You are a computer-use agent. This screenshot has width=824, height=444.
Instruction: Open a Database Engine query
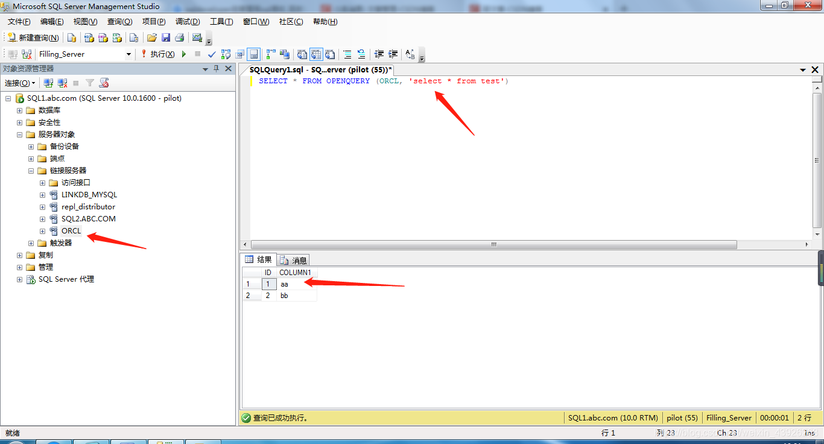click(72, 37)
